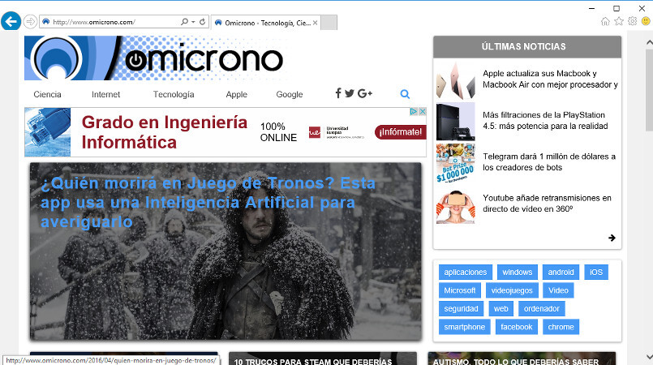Open the Ciencia menu section
Image resolution: width=653 pixels, height=365 pixels.
[47, 94]
